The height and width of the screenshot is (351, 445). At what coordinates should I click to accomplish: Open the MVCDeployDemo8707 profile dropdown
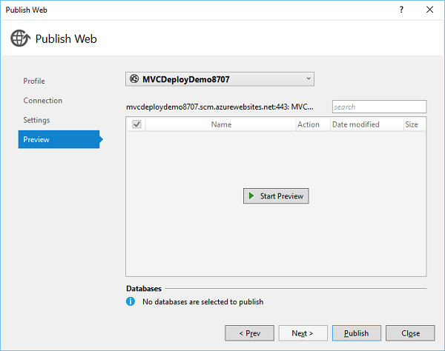tap(220, 79)
